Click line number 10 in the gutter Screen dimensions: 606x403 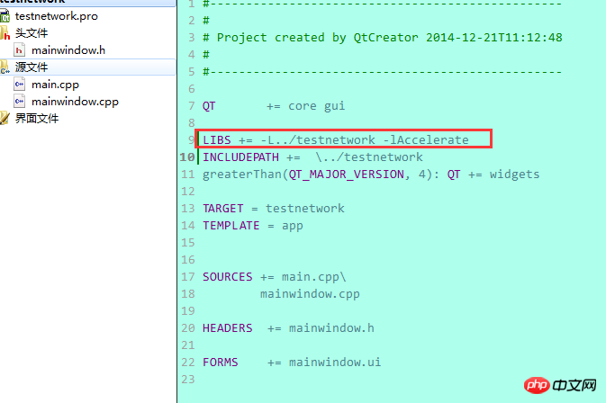[187, 157]
